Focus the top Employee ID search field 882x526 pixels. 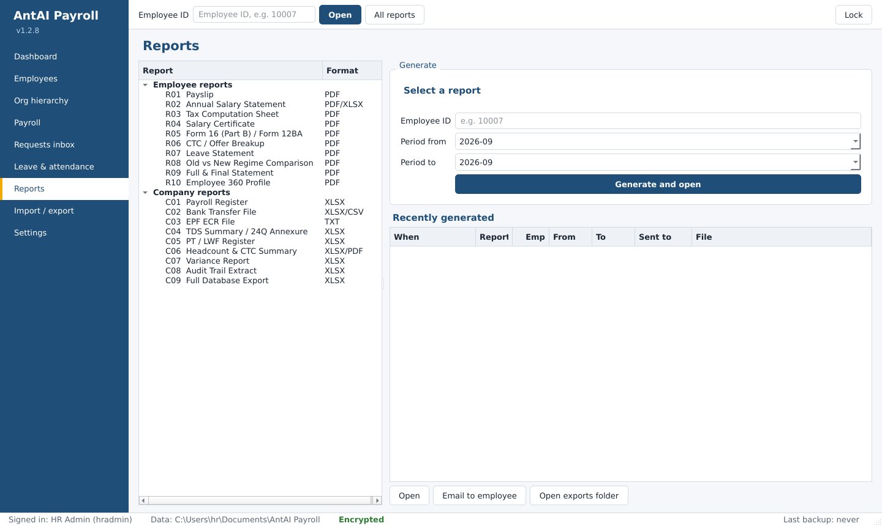pyautogui.click(x=254, y=15)
